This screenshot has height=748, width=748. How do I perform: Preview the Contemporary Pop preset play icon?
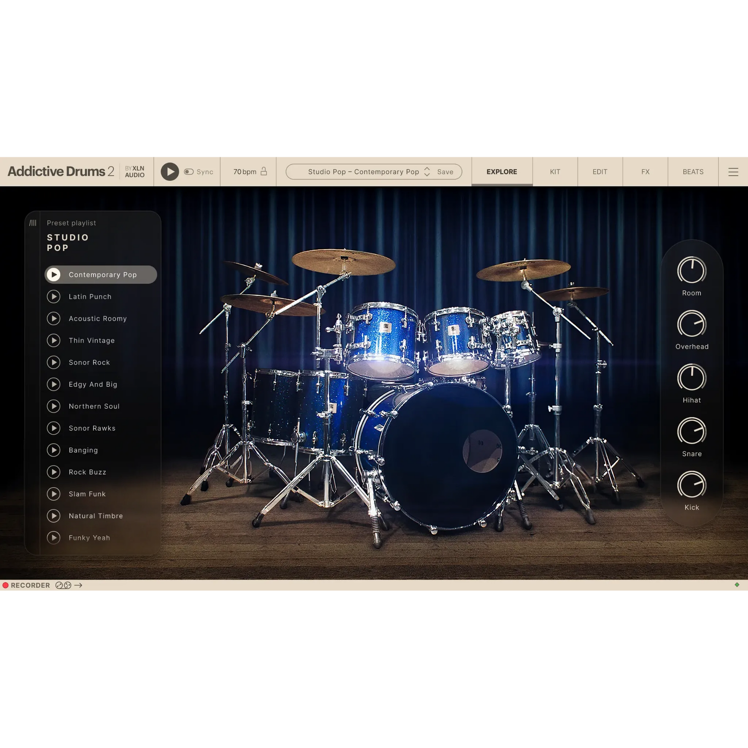coord(54,274)
